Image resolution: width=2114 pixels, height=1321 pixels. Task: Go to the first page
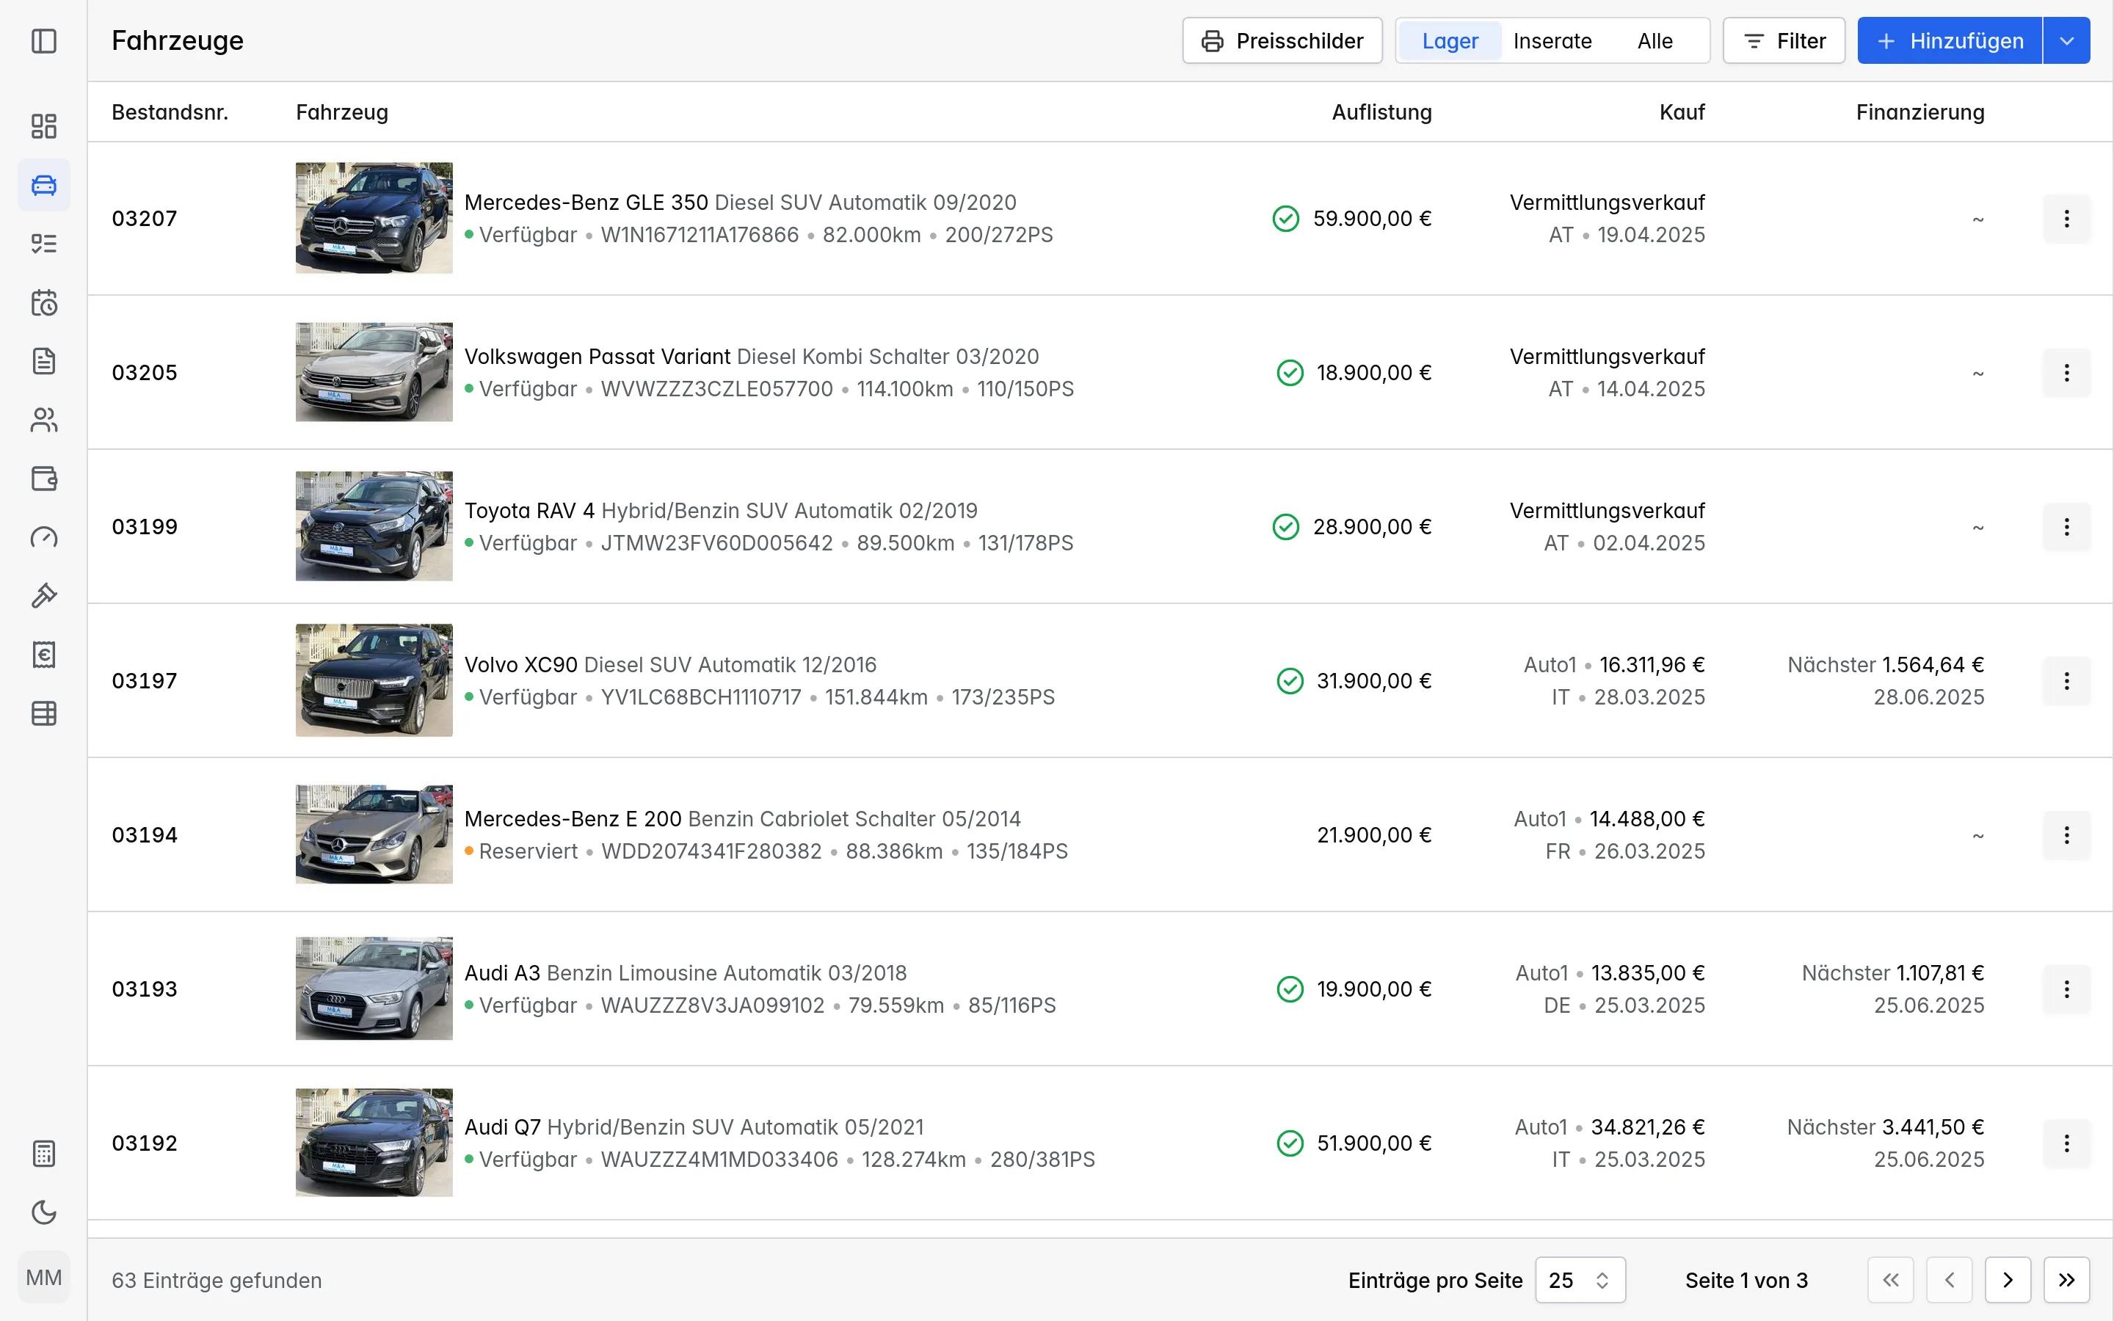(x=1890, y=1280)
